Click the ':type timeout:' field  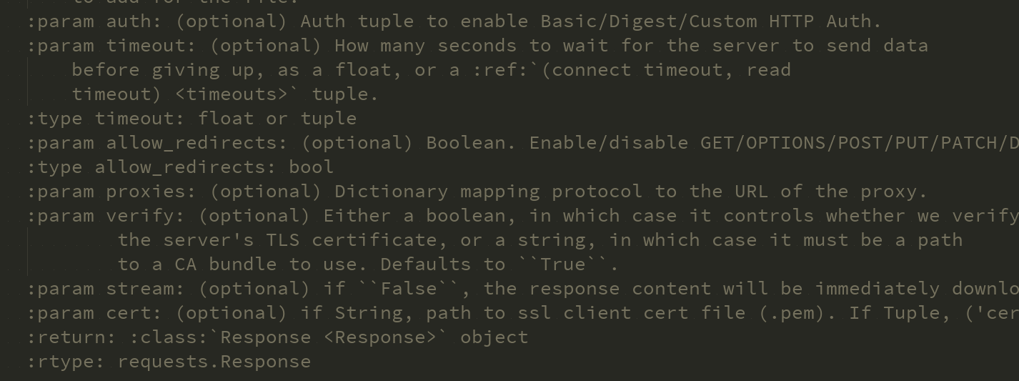(106, 119)
